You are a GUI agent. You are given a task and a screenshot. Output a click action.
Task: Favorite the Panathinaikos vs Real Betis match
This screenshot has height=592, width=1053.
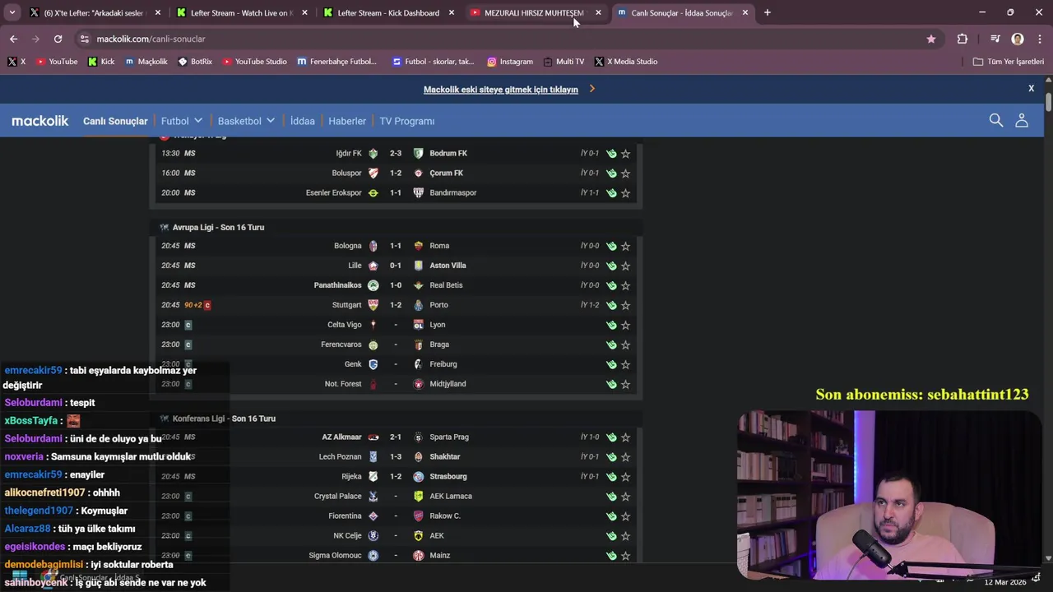coord(625,285)
